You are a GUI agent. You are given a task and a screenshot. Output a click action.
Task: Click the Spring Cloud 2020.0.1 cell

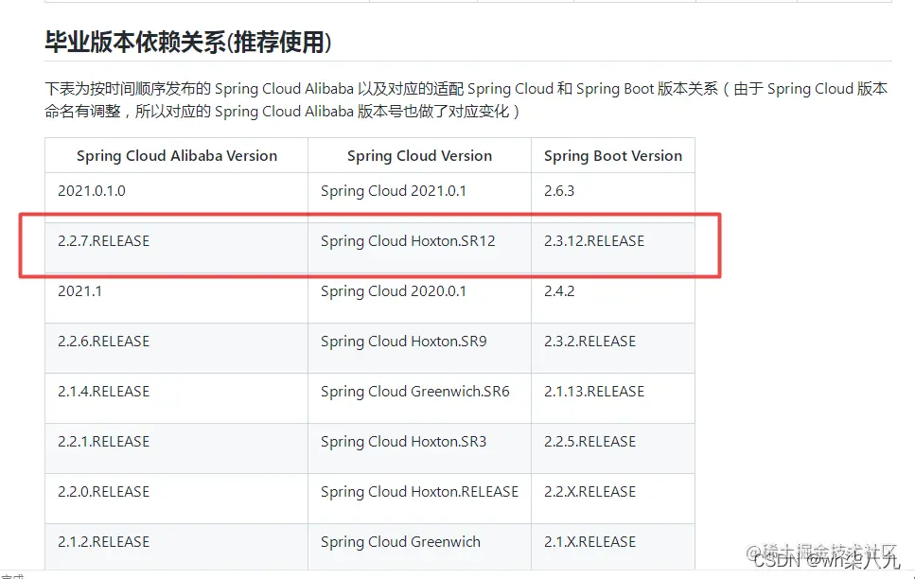tap(419, 298)
